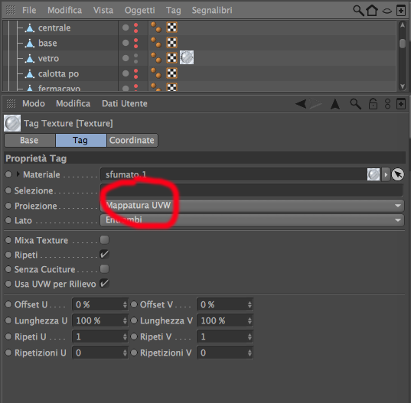Click the Selezione input field
Screen dimensions: 411x403
252,190
